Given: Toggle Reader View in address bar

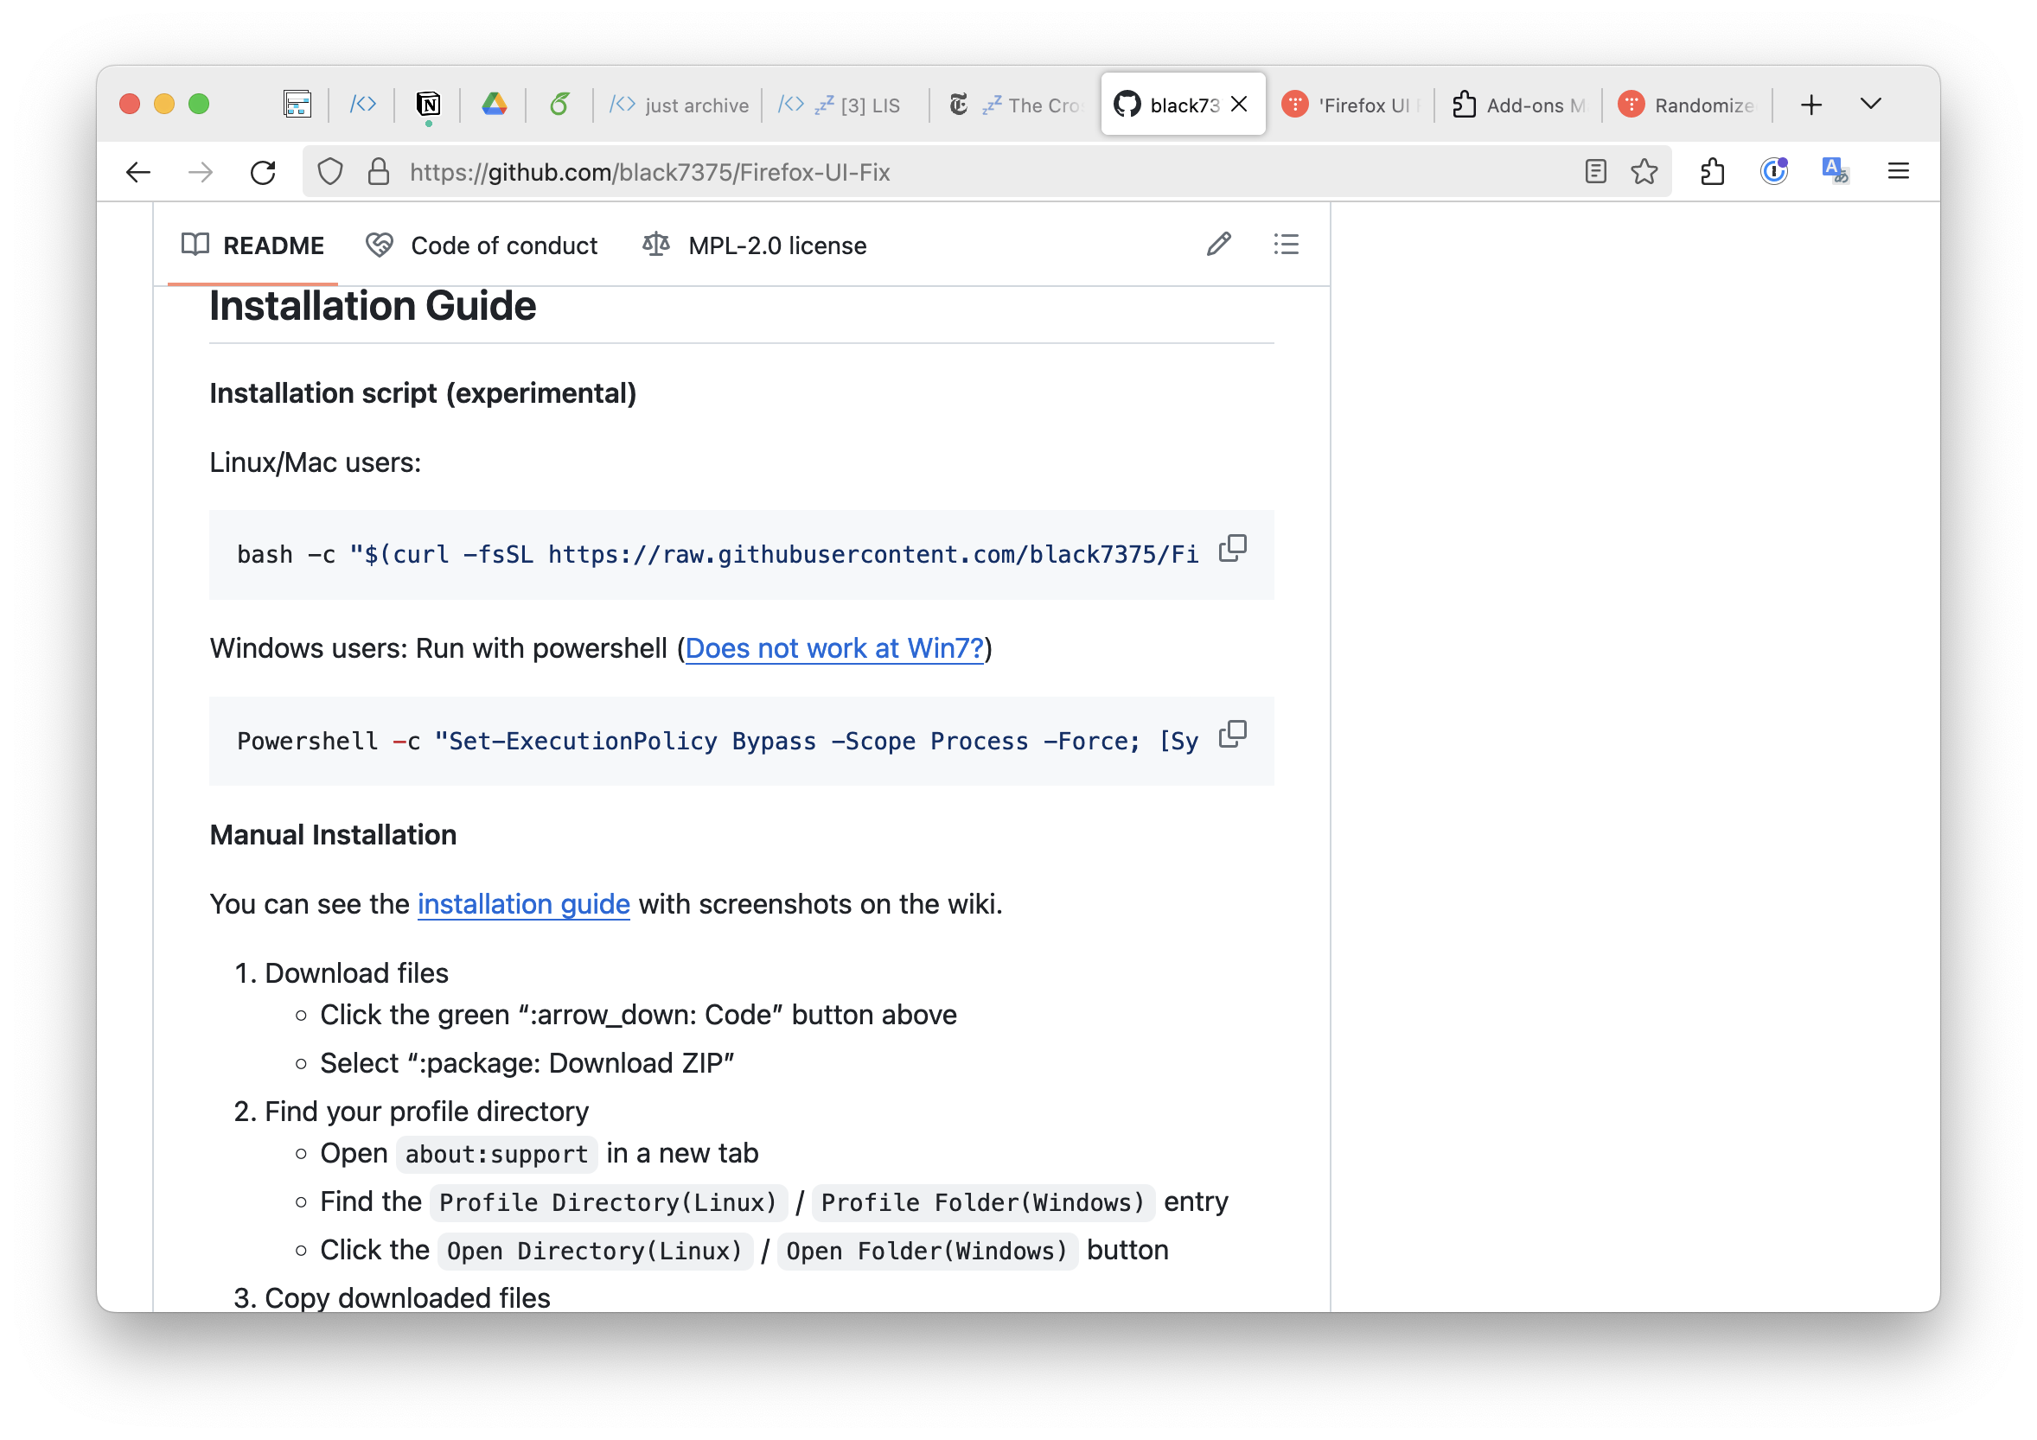Looking at the screenshot, I should point(1595,171).
